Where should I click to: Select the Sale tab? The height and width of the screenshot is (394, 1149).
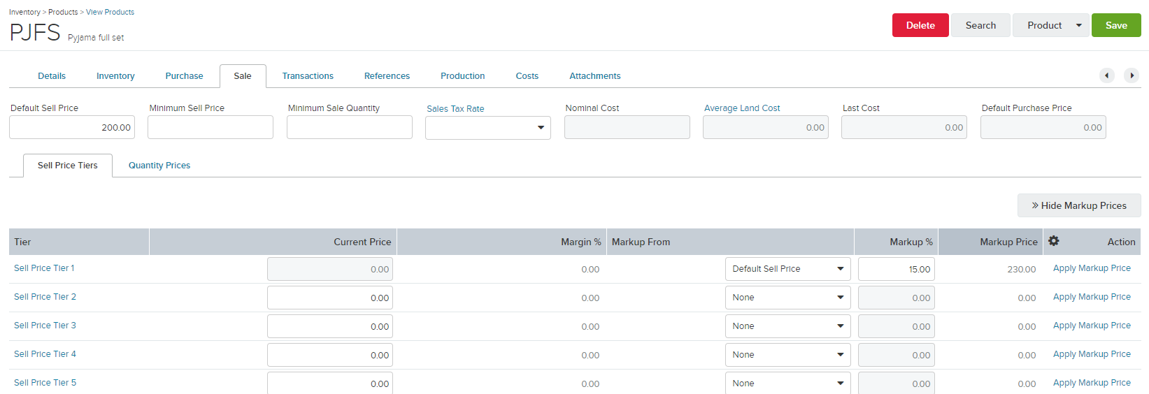pyautogui.click(x=243, y=76)
